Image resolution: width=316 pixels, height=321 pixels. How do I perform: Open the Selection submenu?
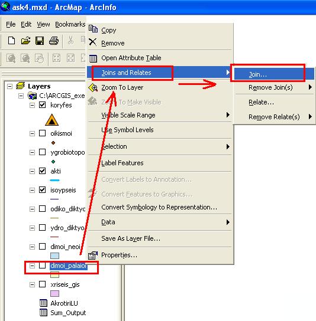tap(160, 146)
